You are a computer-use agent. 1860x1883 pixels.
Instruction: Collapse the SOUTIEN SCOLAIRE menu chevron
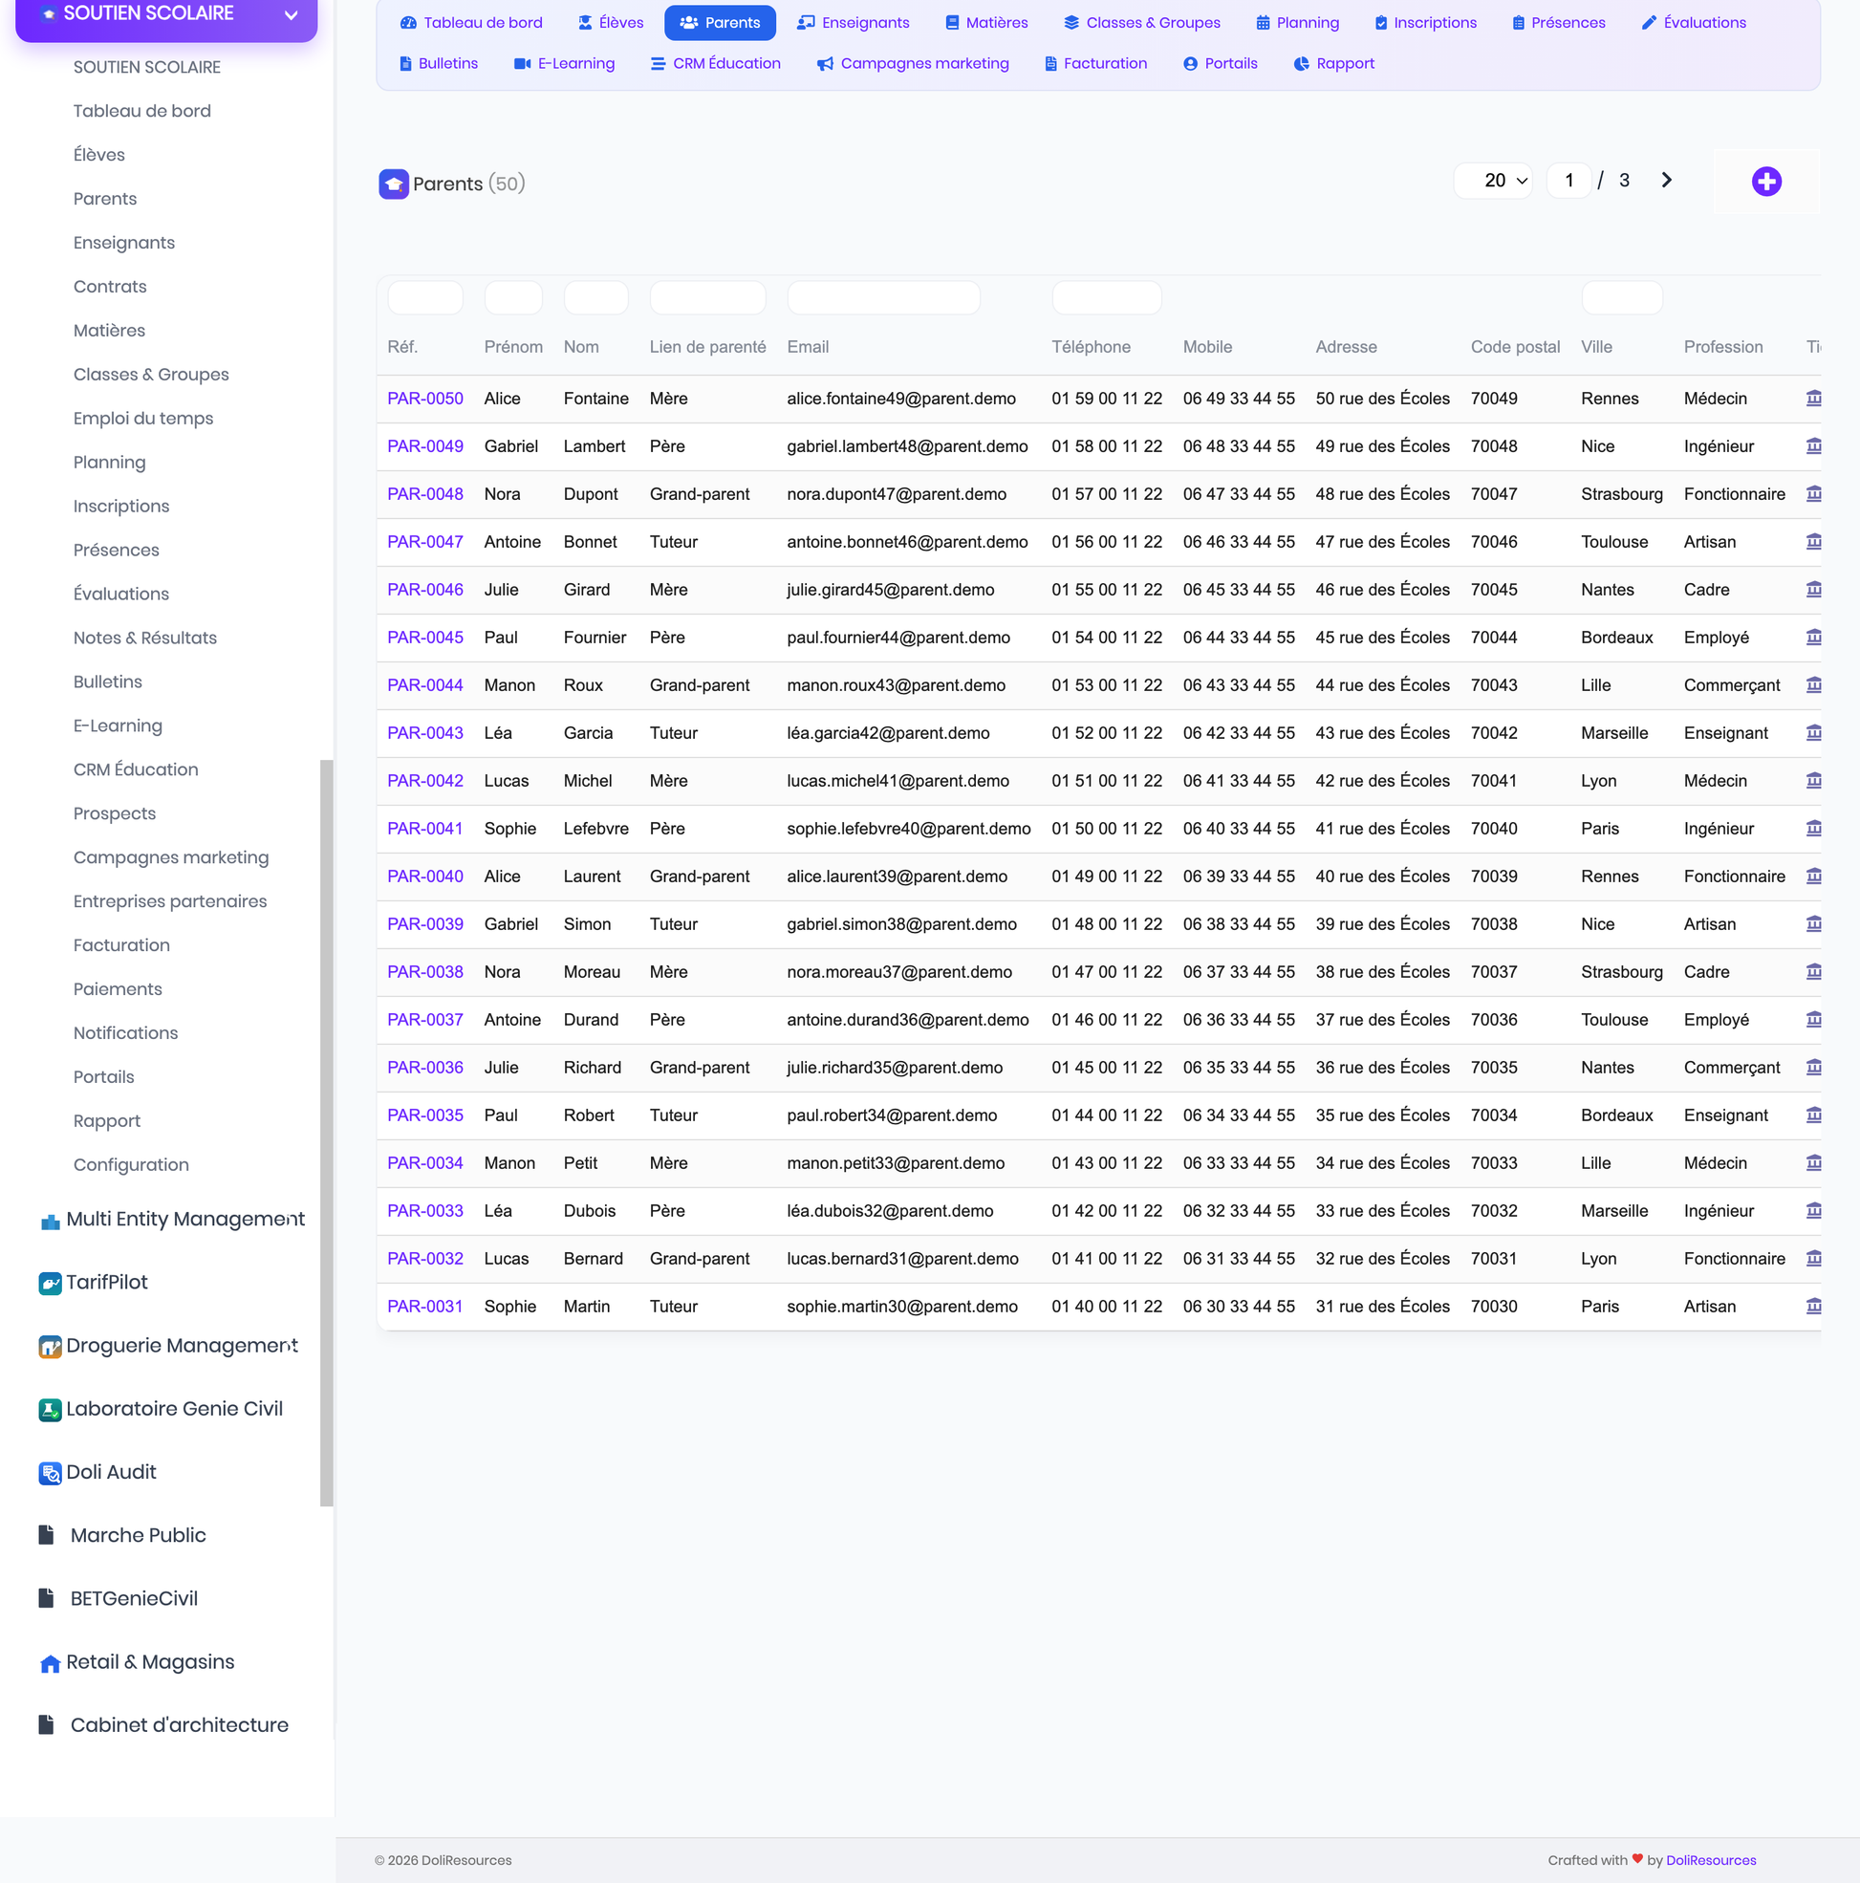pos(291,14)
